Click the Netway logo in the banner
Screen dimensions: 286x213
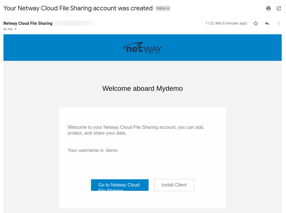tap(142, 47)
